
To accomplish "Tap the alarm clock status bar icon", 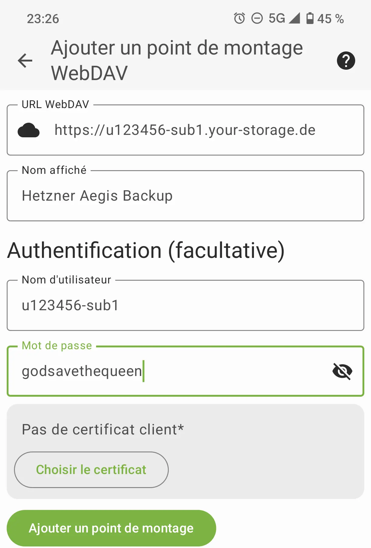I will [240, 19].
